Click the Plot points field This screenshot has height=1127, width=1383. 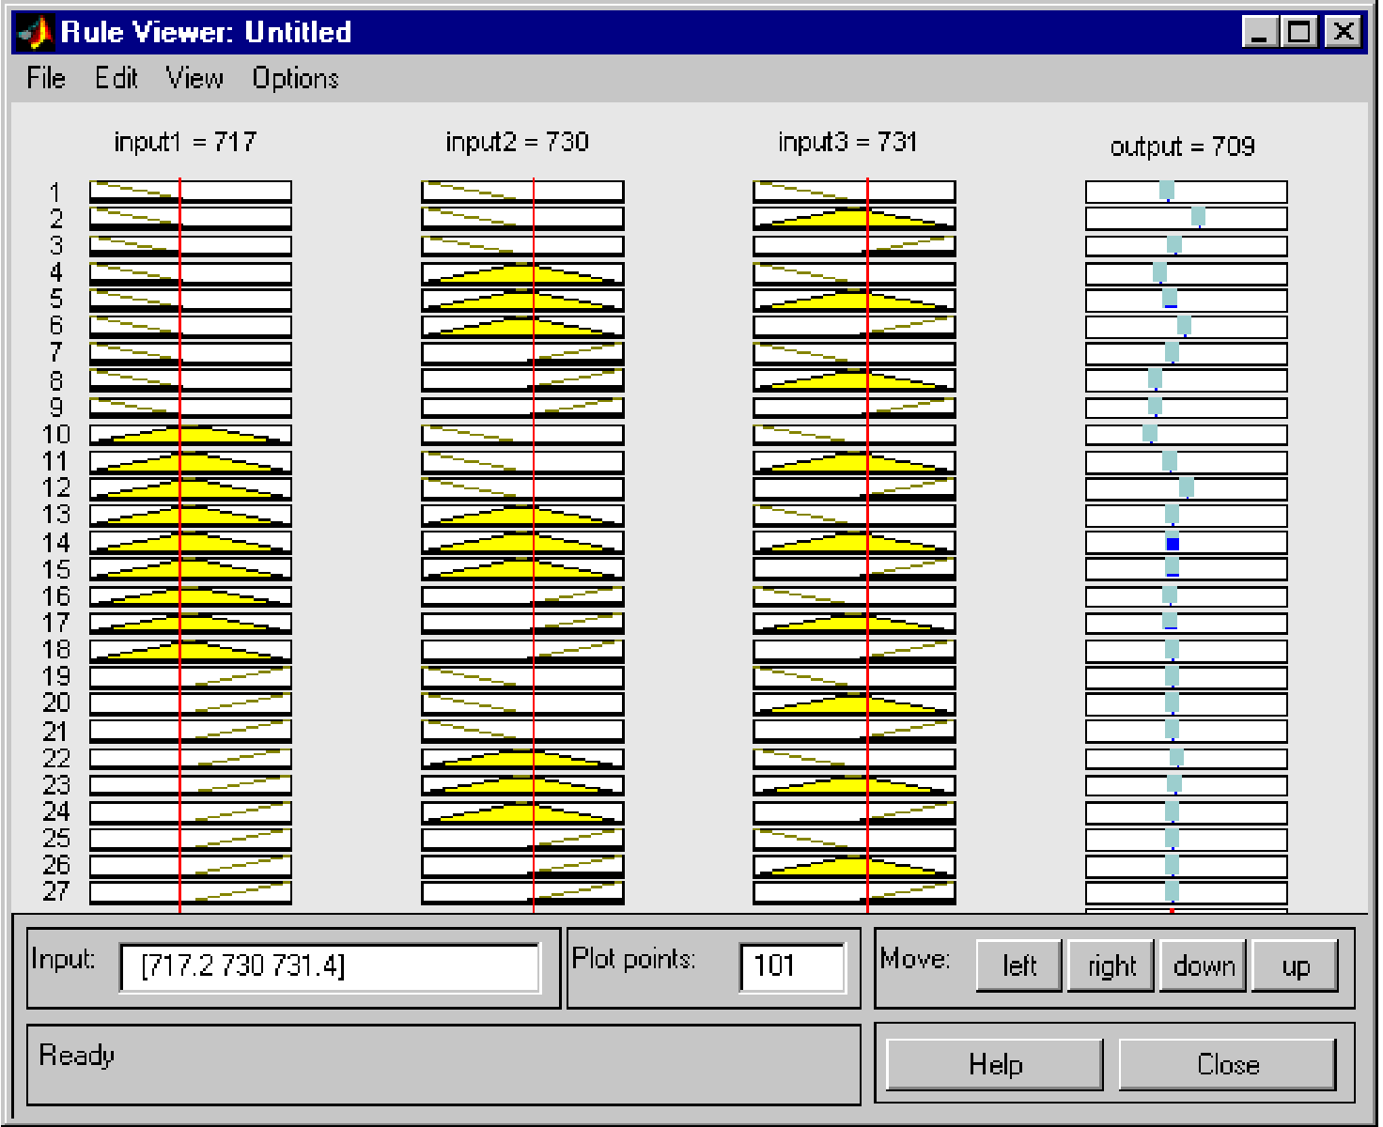coord(792,967)
